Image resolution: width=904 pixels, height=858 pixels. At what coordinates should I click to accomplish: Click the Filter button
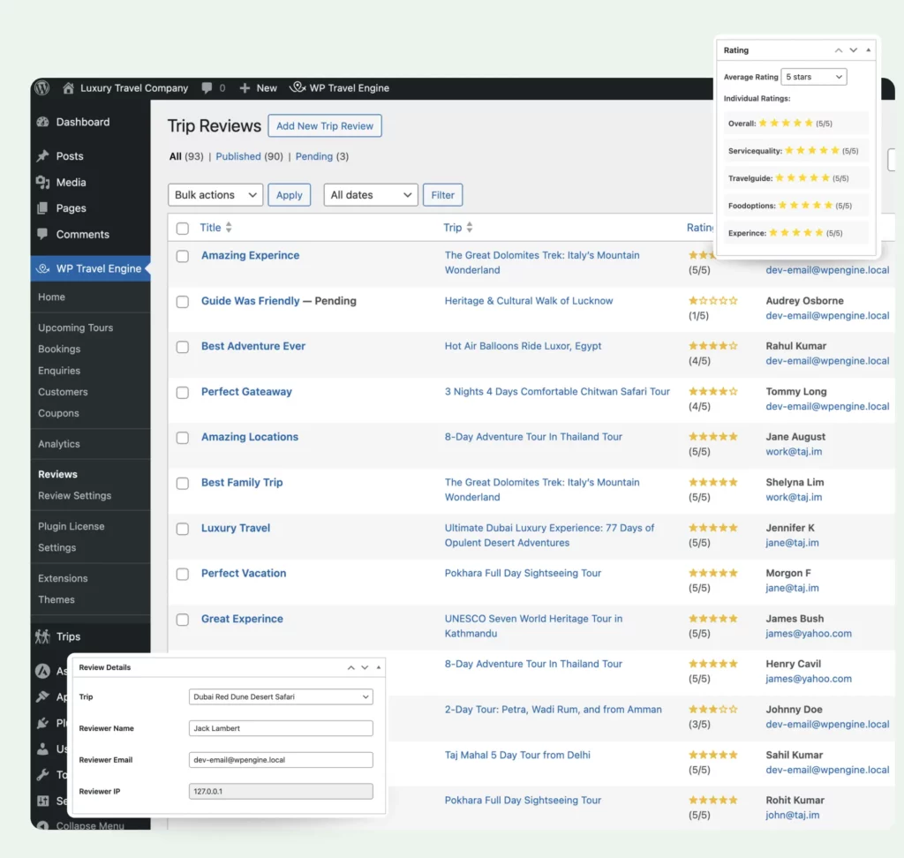coord(443,195)
